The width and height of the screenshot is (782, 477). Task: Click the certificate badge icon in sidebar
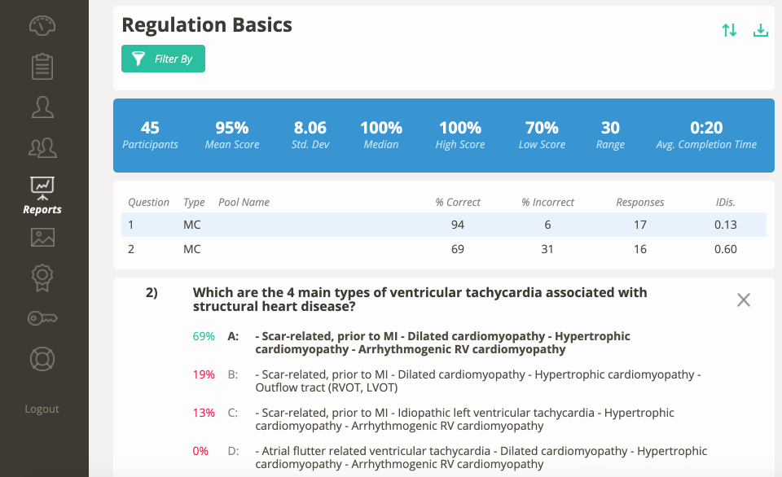pyautogui.click(x=42, y=278)
